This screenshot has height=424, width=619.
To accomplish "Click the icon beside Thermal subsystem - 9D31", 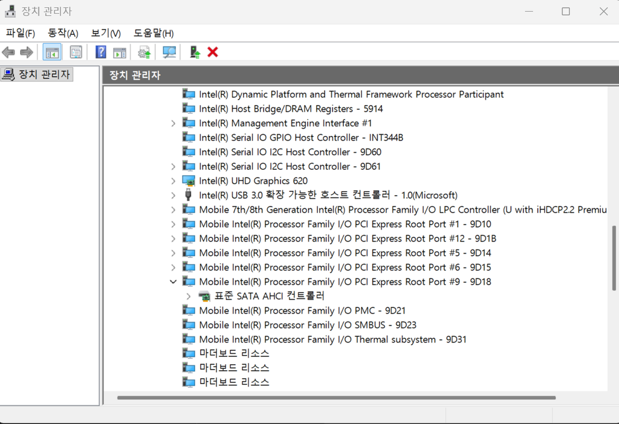I will [189, 339].
